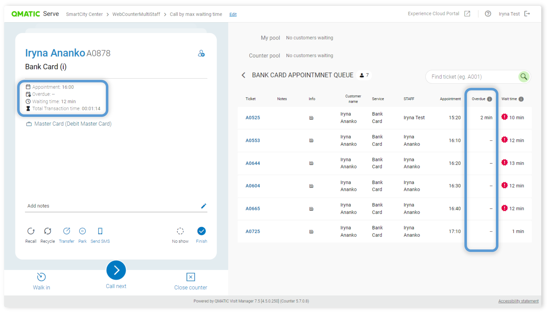The height and width of the screenshot is (313, 549).
Task: Click the Recycle icon
Action: 48,231
